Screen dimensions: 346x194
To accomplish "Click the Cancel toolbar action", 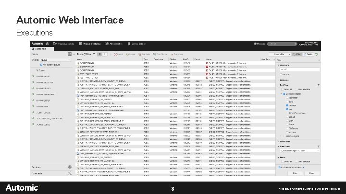I will [x=119, y=54].
